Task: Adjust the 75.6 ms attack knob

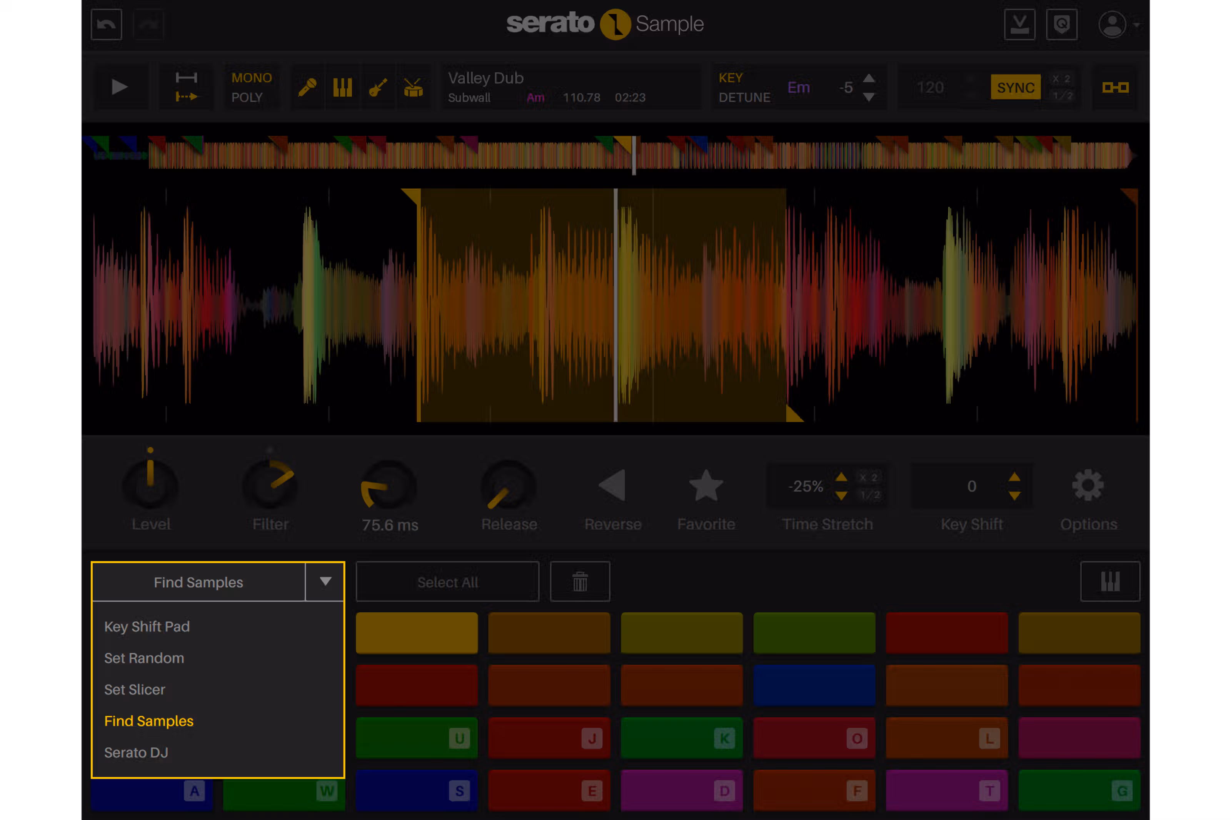Action: click(389, 484)
